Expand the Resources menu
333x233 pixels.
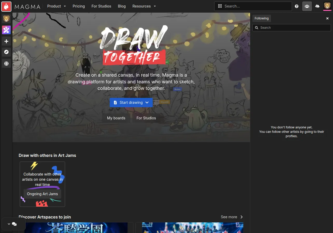click(144, 6)
